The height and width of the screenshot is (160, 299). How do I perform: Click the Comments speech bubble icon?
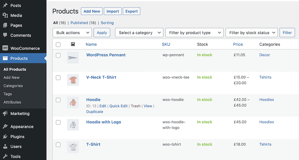5,35
